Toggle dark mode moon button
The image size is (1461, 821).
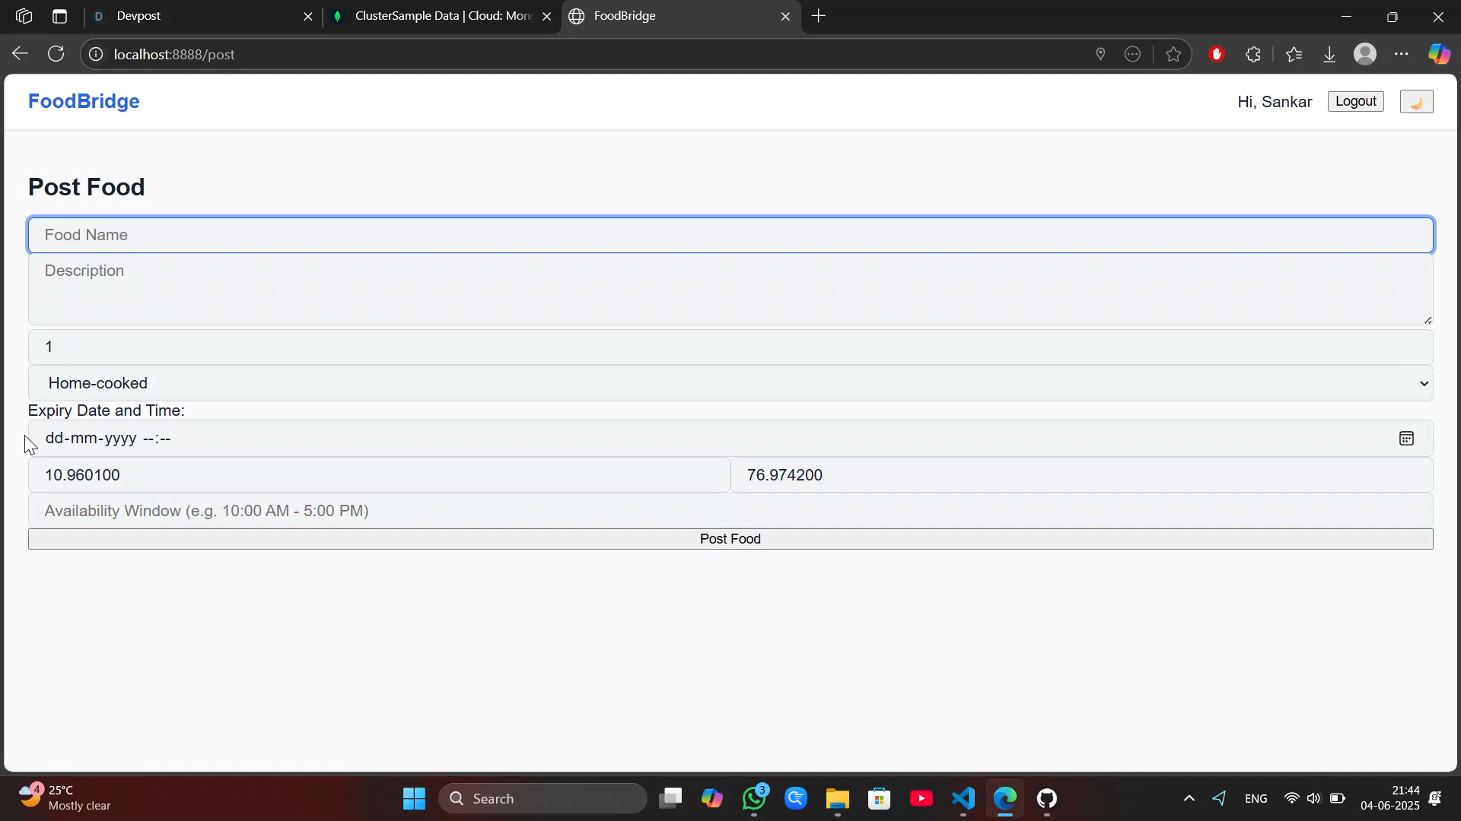(1416, 102)
